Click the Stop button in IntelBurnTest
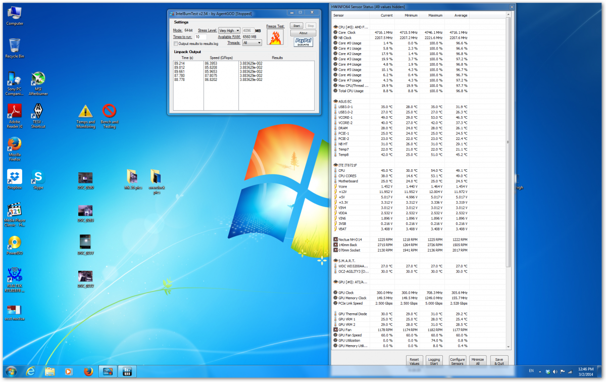Image resolution: width=606 pixels, height=382 pixels. click(x=311, y=25)
